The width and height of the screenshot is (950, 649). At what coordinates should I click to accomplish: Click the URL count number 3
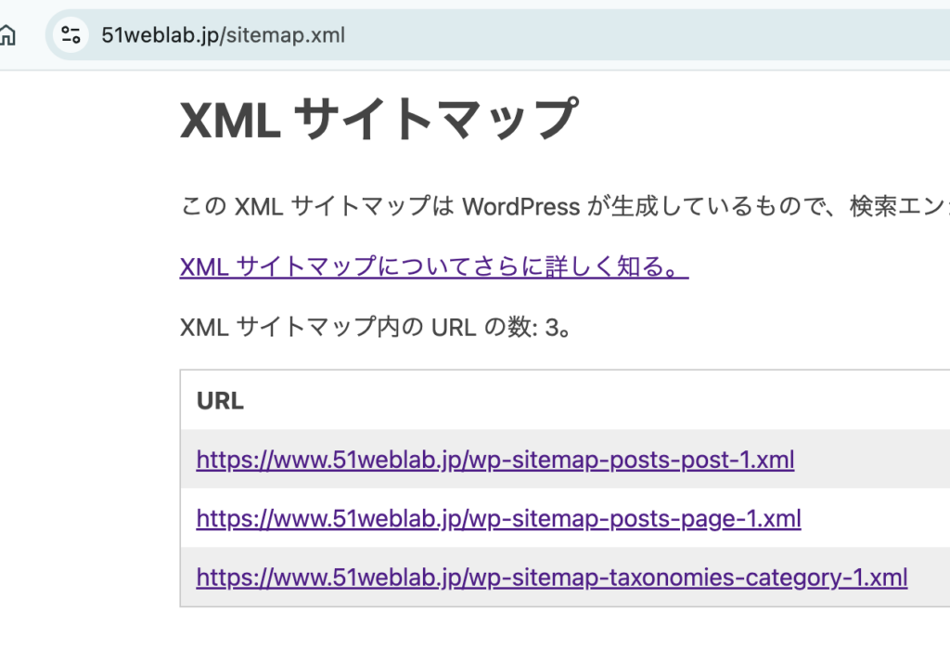(x=553, y=327)
